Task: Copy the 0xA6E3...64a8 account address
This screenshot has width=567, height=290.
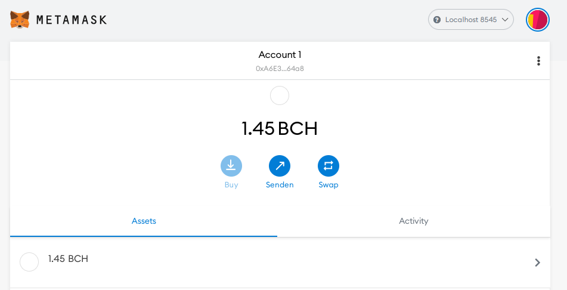Action: pyautogui.click(x=280, y=69)
